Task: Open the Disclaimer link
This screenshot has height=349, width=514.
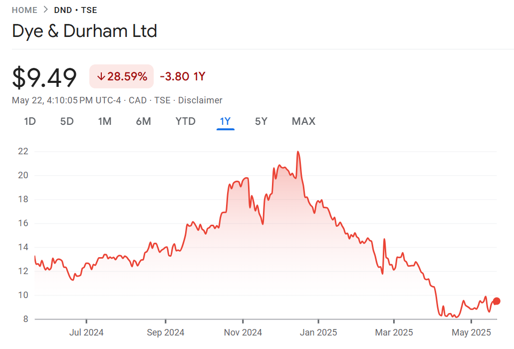Action: pos(200,100)
